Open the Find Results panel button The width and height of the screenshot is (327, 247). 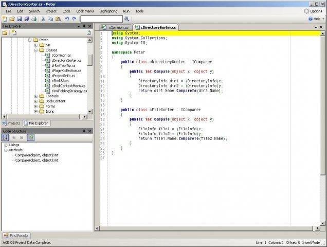(x=16, y=235)
